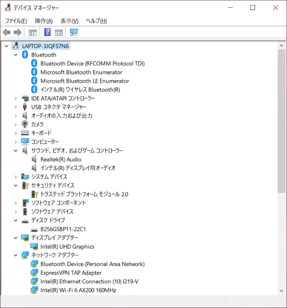
Task: Click the ソフトウェア コンポーネント icon
Action: [x=25, y=203]
